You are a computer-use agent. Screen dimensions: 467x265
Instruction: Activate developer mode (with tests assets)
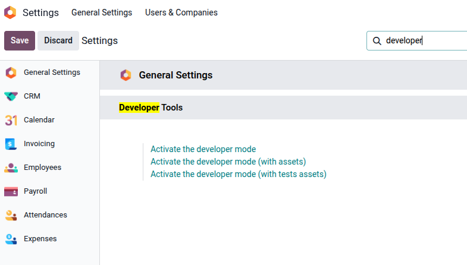click(238, 174)
